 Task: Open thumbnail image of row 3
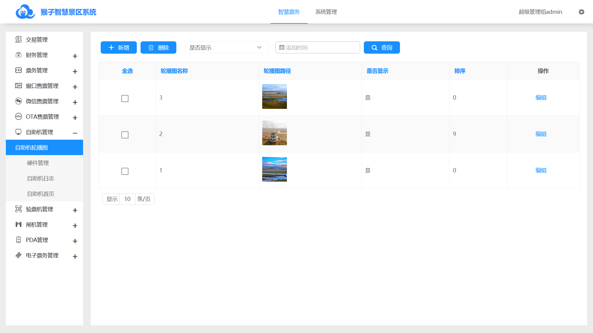[x=275, y=97]
